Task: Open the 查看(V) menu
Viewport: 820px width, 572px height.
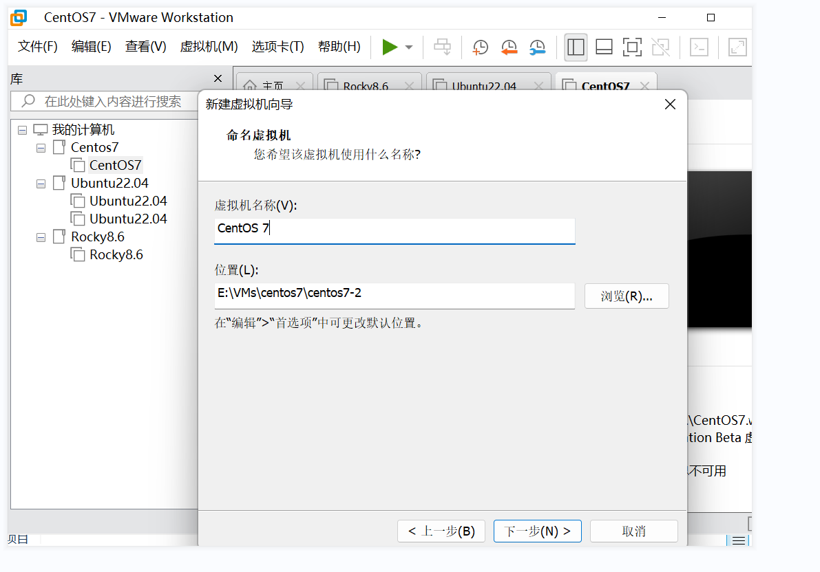Action: pyautogui.click(x=145, y=47)
